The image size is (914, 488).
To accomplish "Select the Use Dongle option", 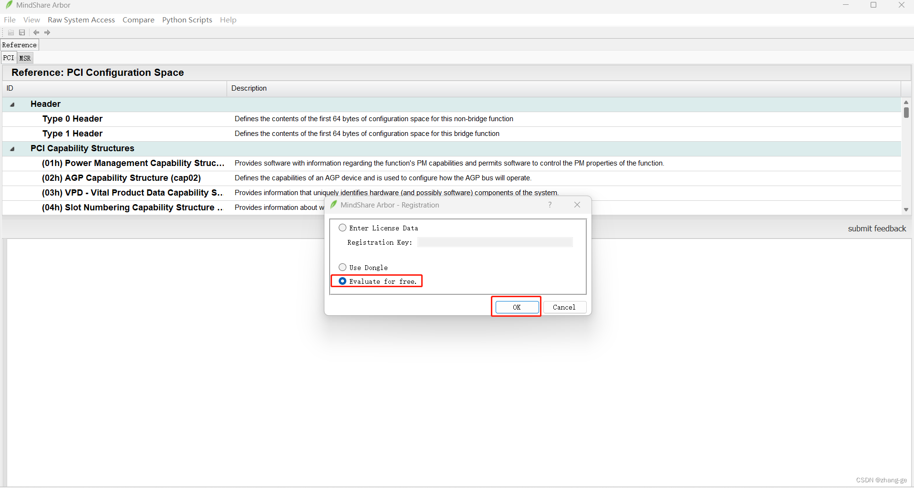I will pos(343,267).
